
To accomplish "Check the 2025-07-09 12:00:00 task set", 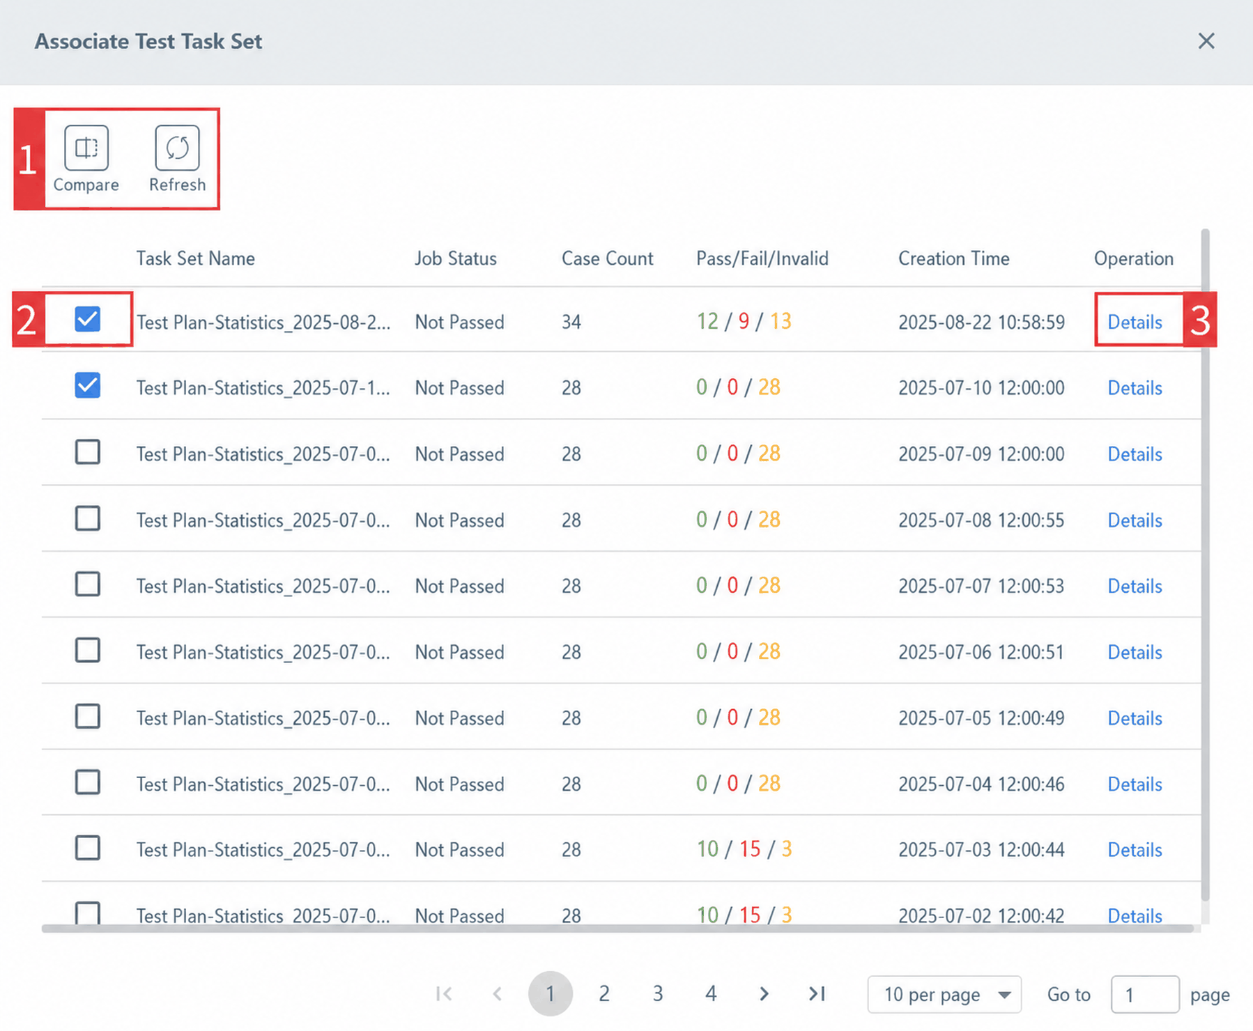I will click(x=88, y=451).
